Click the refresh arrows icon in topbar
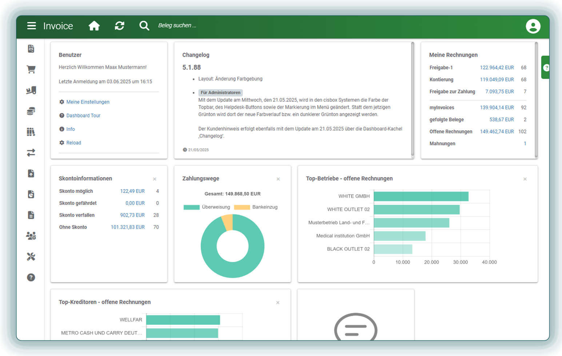The width and height of the screenshot is (562, 356). [x=119, y=26]
